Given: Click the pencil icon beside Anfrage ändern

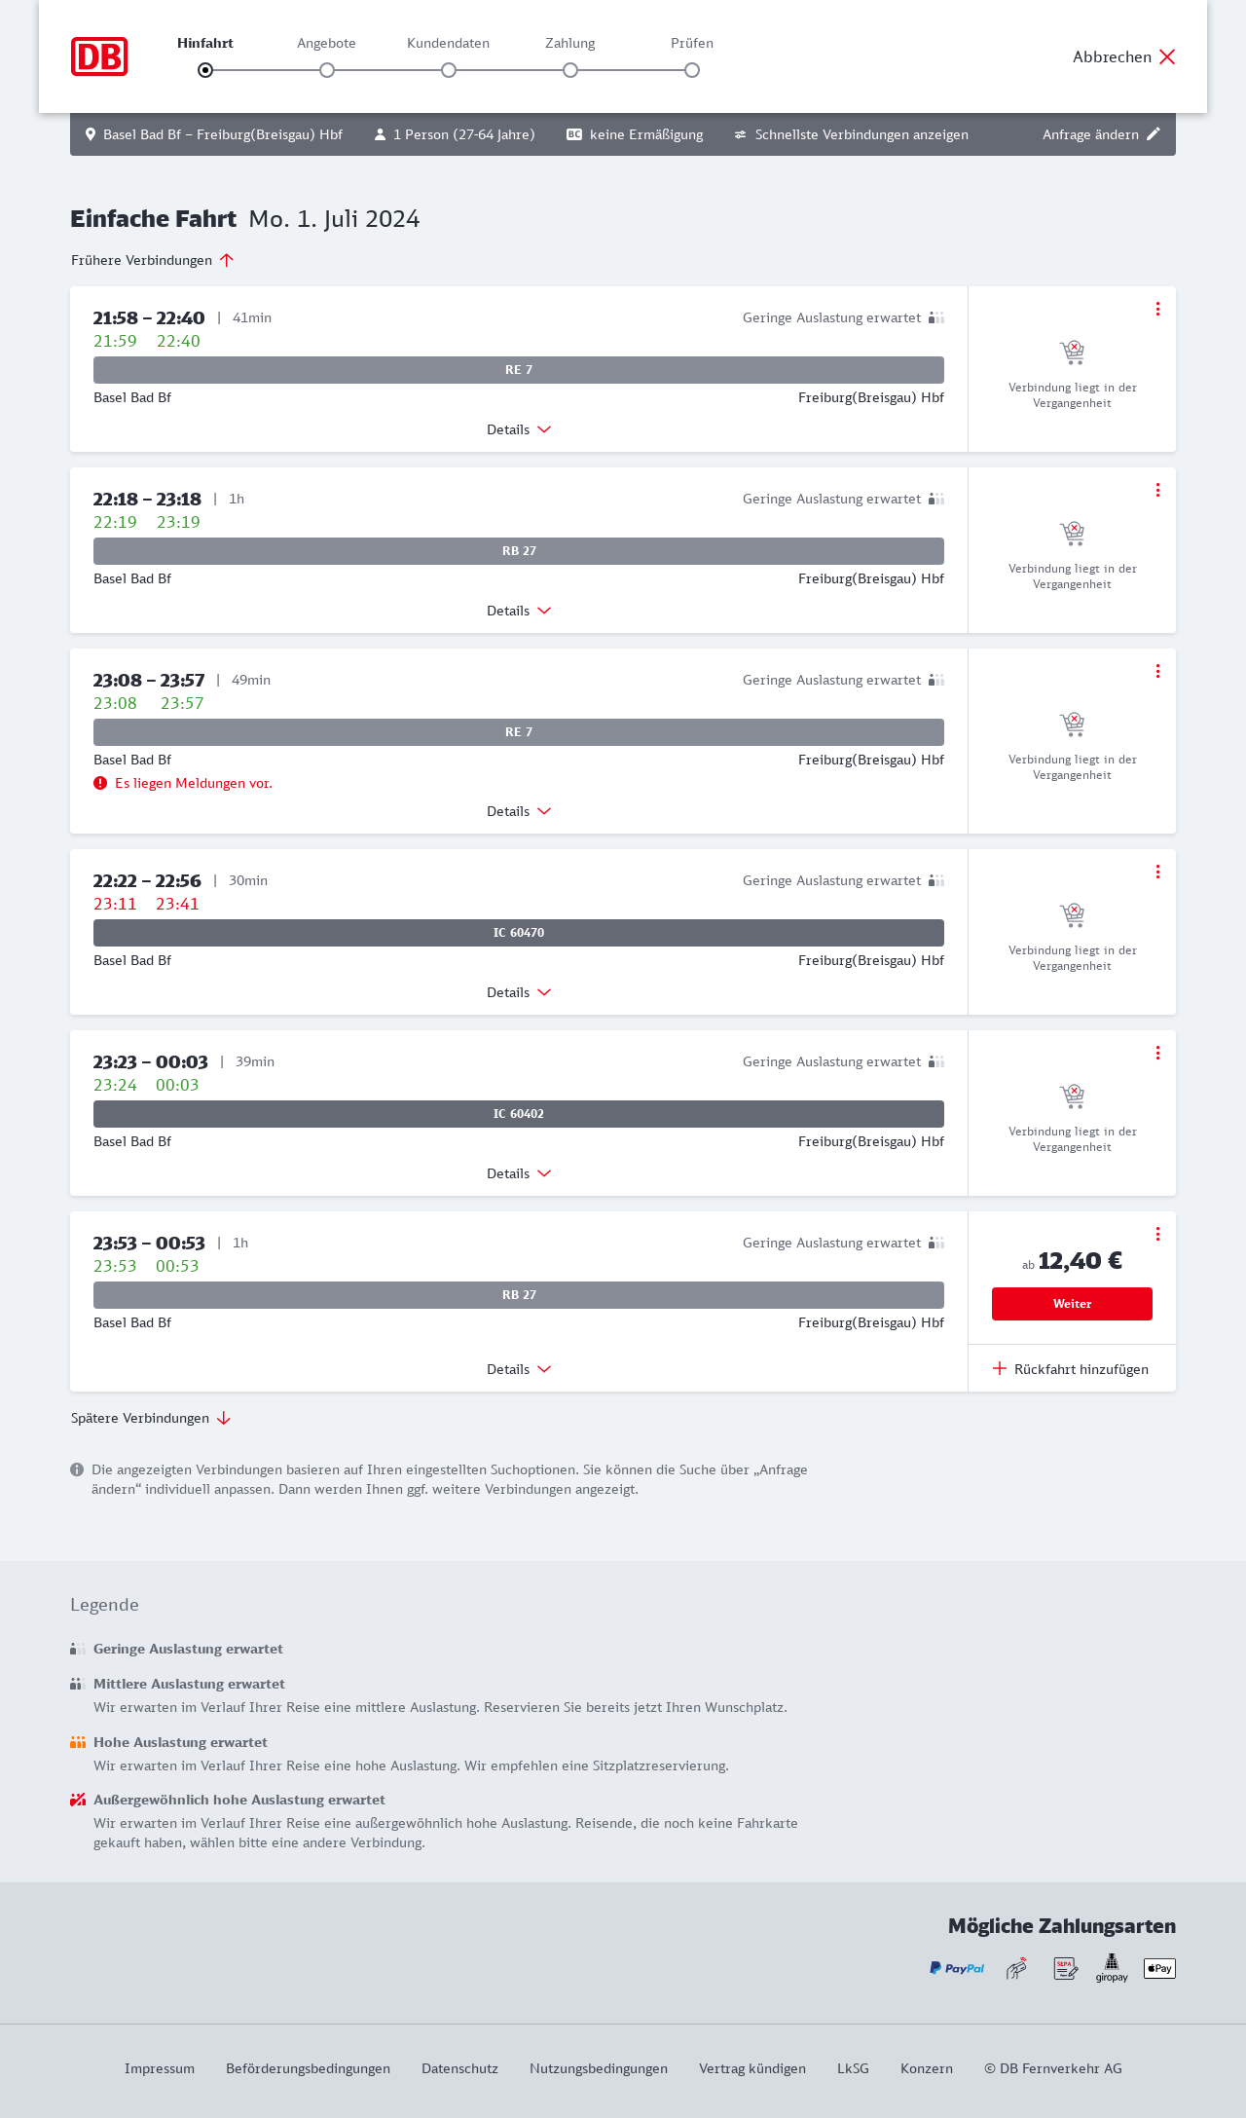Looking at the screenshot, I should (x=1154, y=134).
